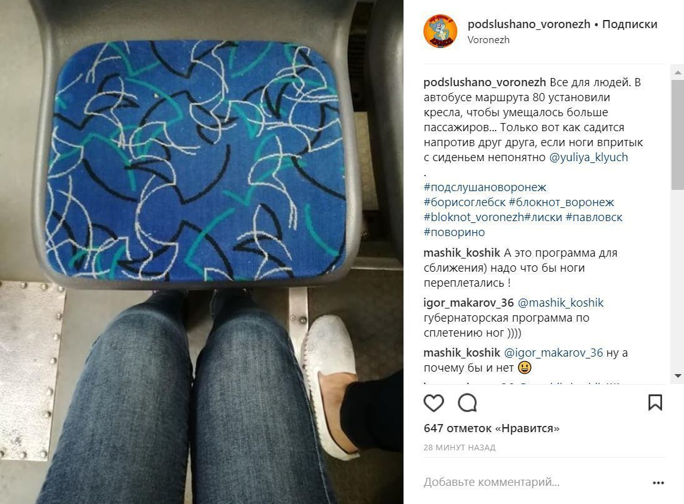This screenshot has width=684, height=504.
Task: Open hashtag #подслушановоронеж
Action: point(485,187)
